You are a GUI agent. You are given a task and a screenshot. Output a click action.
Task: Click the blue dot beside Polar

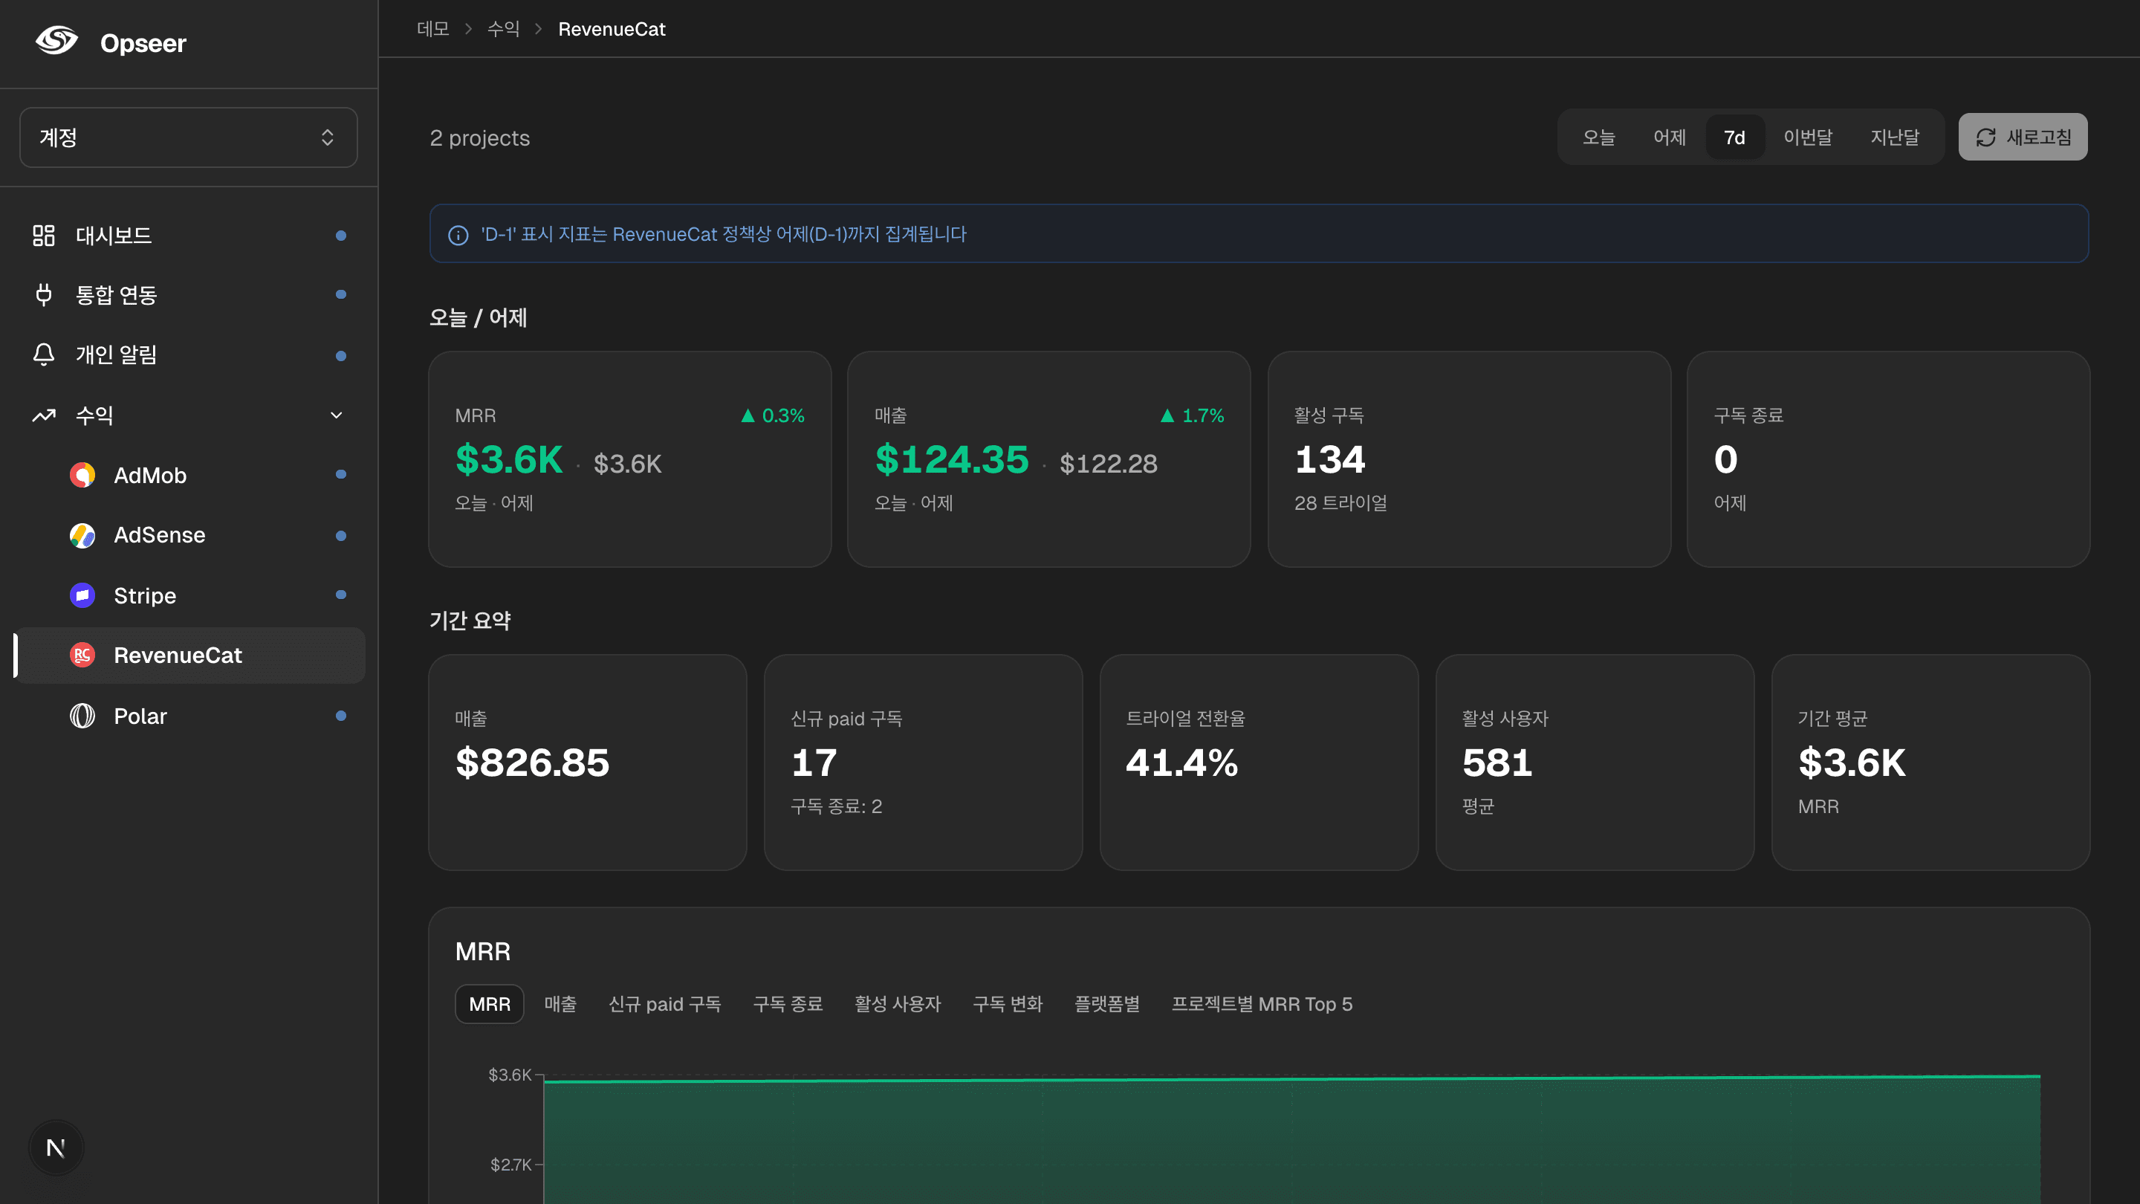[340, 716]
